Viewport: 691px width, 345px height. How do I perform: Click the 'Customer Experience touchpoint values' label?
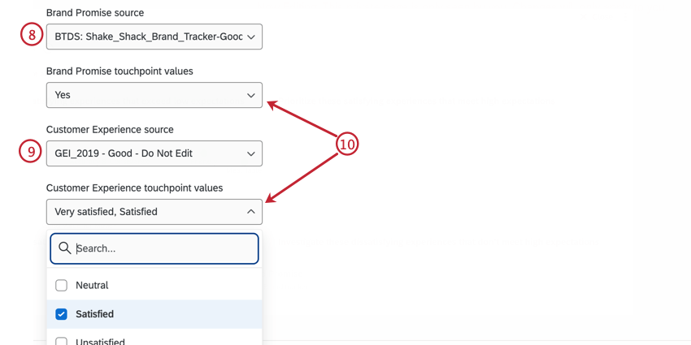pyautogui.click(x=134, y=188)
